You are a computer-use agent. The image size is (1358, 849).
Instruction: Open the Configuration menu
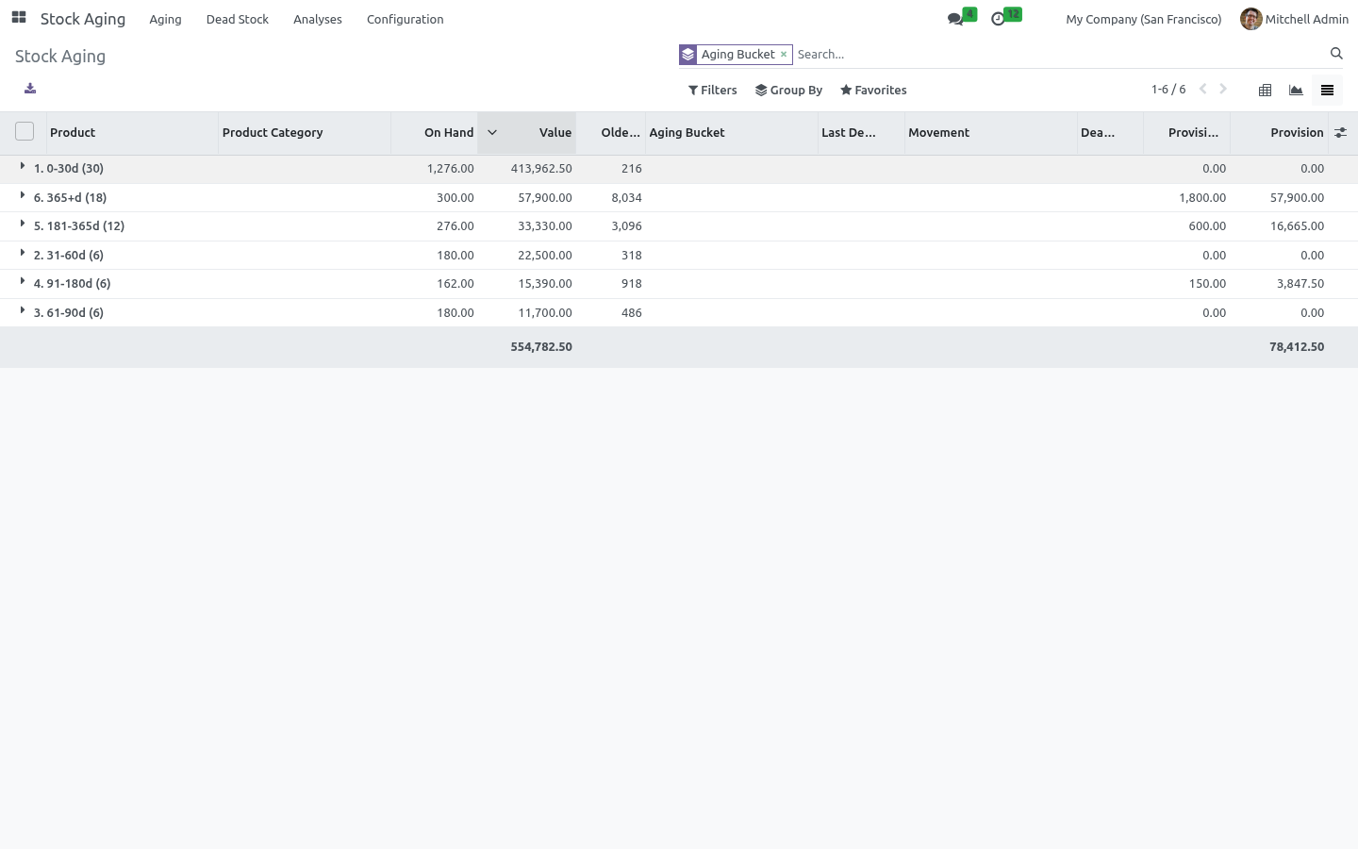click(406, 19)
